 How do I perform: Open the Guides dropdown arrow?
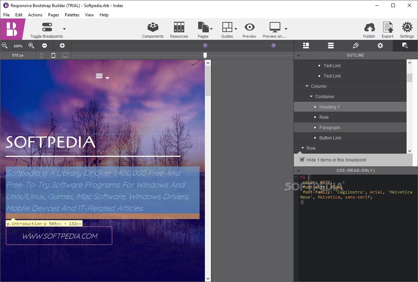[236, 29]
